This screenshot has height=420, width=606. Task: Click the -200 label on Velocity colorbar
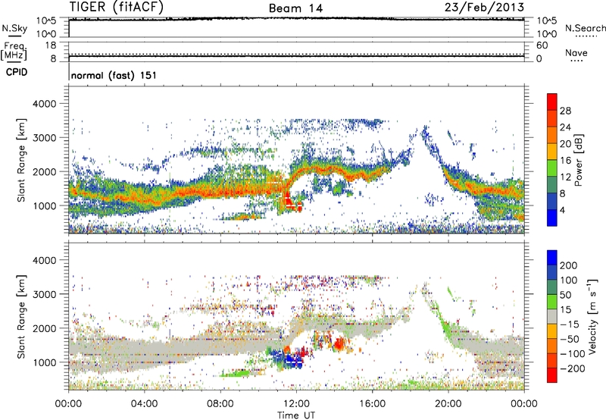coord(572,368)
